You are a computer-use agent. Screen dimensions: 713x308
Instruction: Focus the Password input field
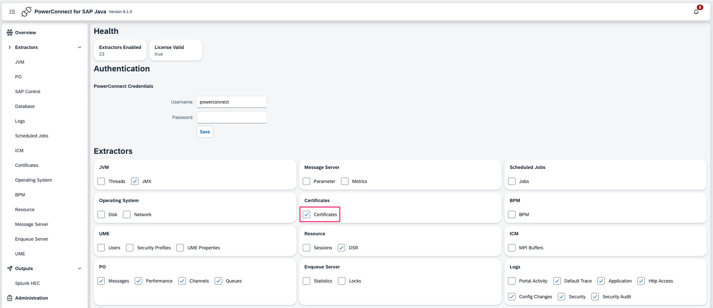coord(232,117)
